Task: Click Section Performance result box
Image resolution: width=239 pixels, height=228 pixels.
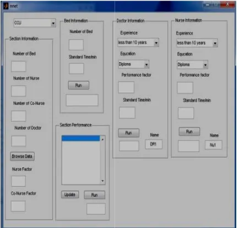Action: click(x=96, y=209)
